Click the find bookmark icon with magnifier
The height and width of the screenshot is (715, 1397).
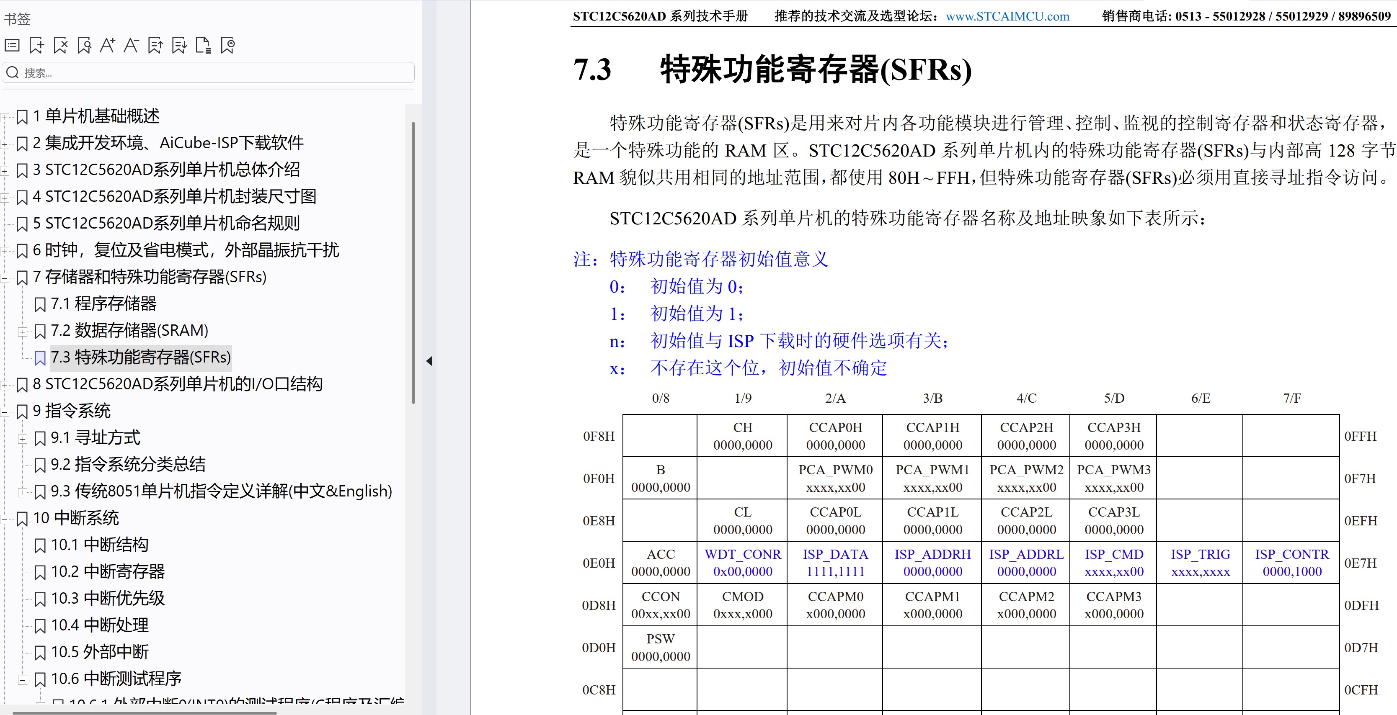pos(84,46)
